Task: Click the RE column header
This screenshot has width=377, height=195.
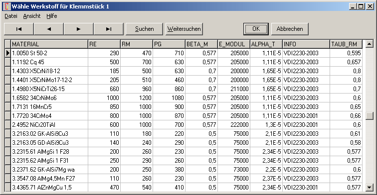Action: pyautogui.click(x=104, y=44)
